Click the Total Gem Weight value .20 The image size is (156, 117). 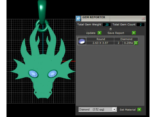[x=107, y=25]
